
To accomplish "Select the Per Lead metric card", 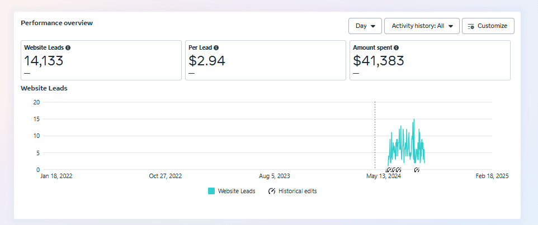I will (265, 60).
